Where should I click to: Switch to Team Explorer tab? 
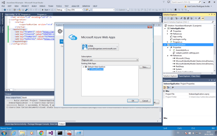point(184,76)
